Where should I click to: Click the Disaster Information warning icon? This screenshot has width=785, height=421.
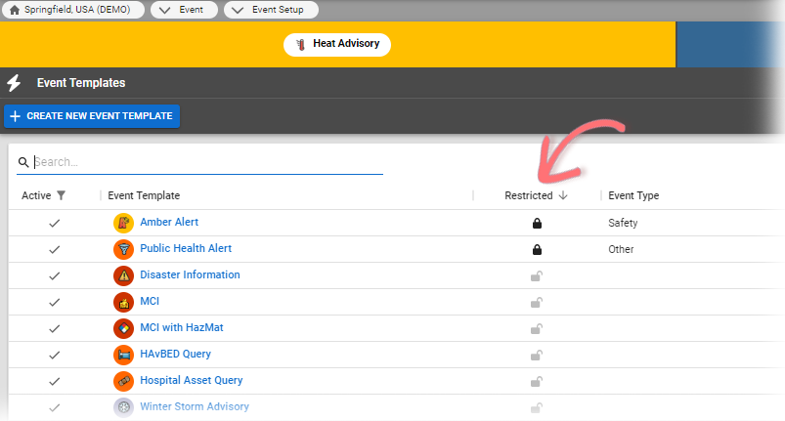tap(123, 276)
